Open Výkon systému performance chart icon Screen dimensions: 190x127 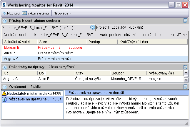click(x=24, y=13)
